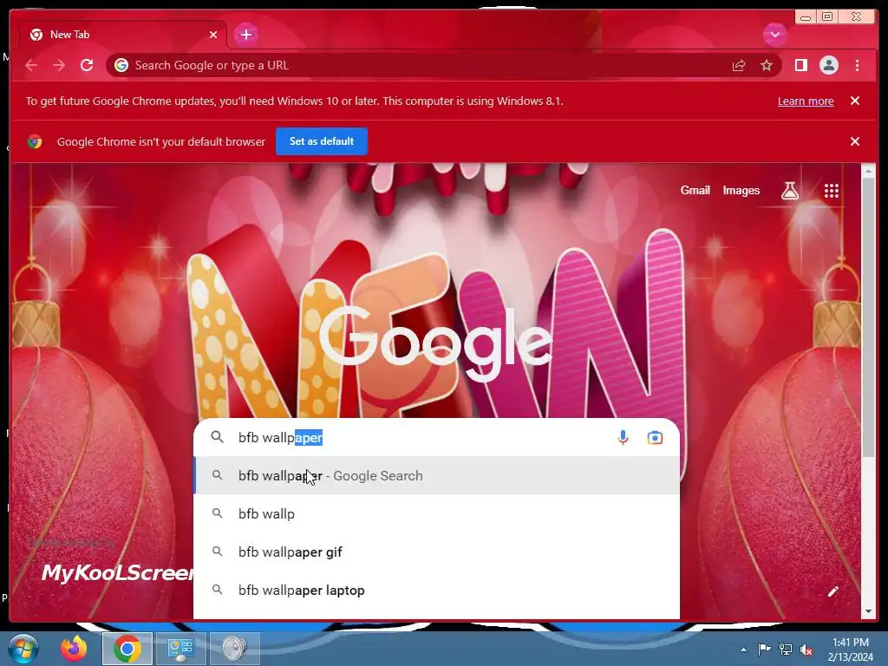Viewport: 888px width, 666px height.
Task: Toggle the side panel icon
Action: (800, 66)
